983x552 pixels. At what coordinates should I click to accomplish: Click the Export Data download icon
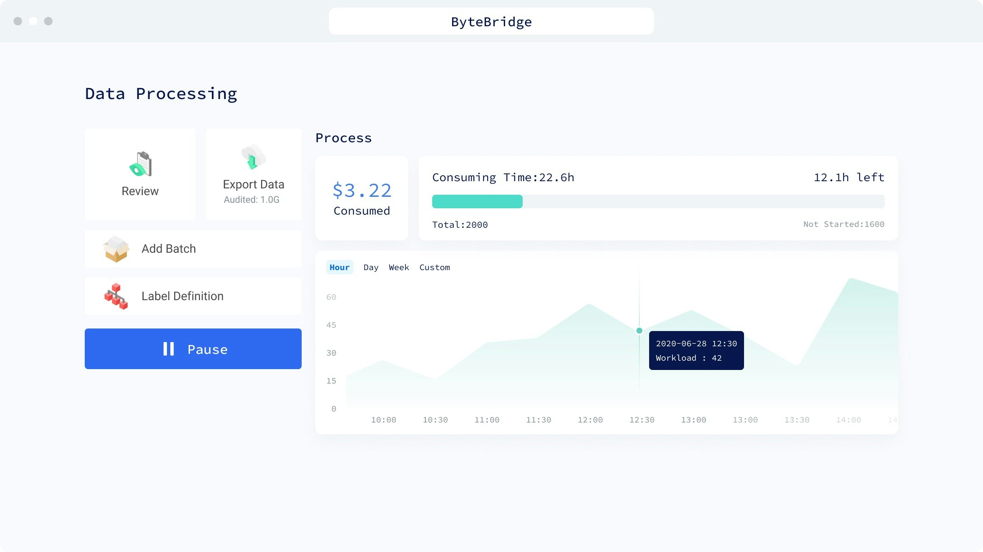(x=253, y=157)
